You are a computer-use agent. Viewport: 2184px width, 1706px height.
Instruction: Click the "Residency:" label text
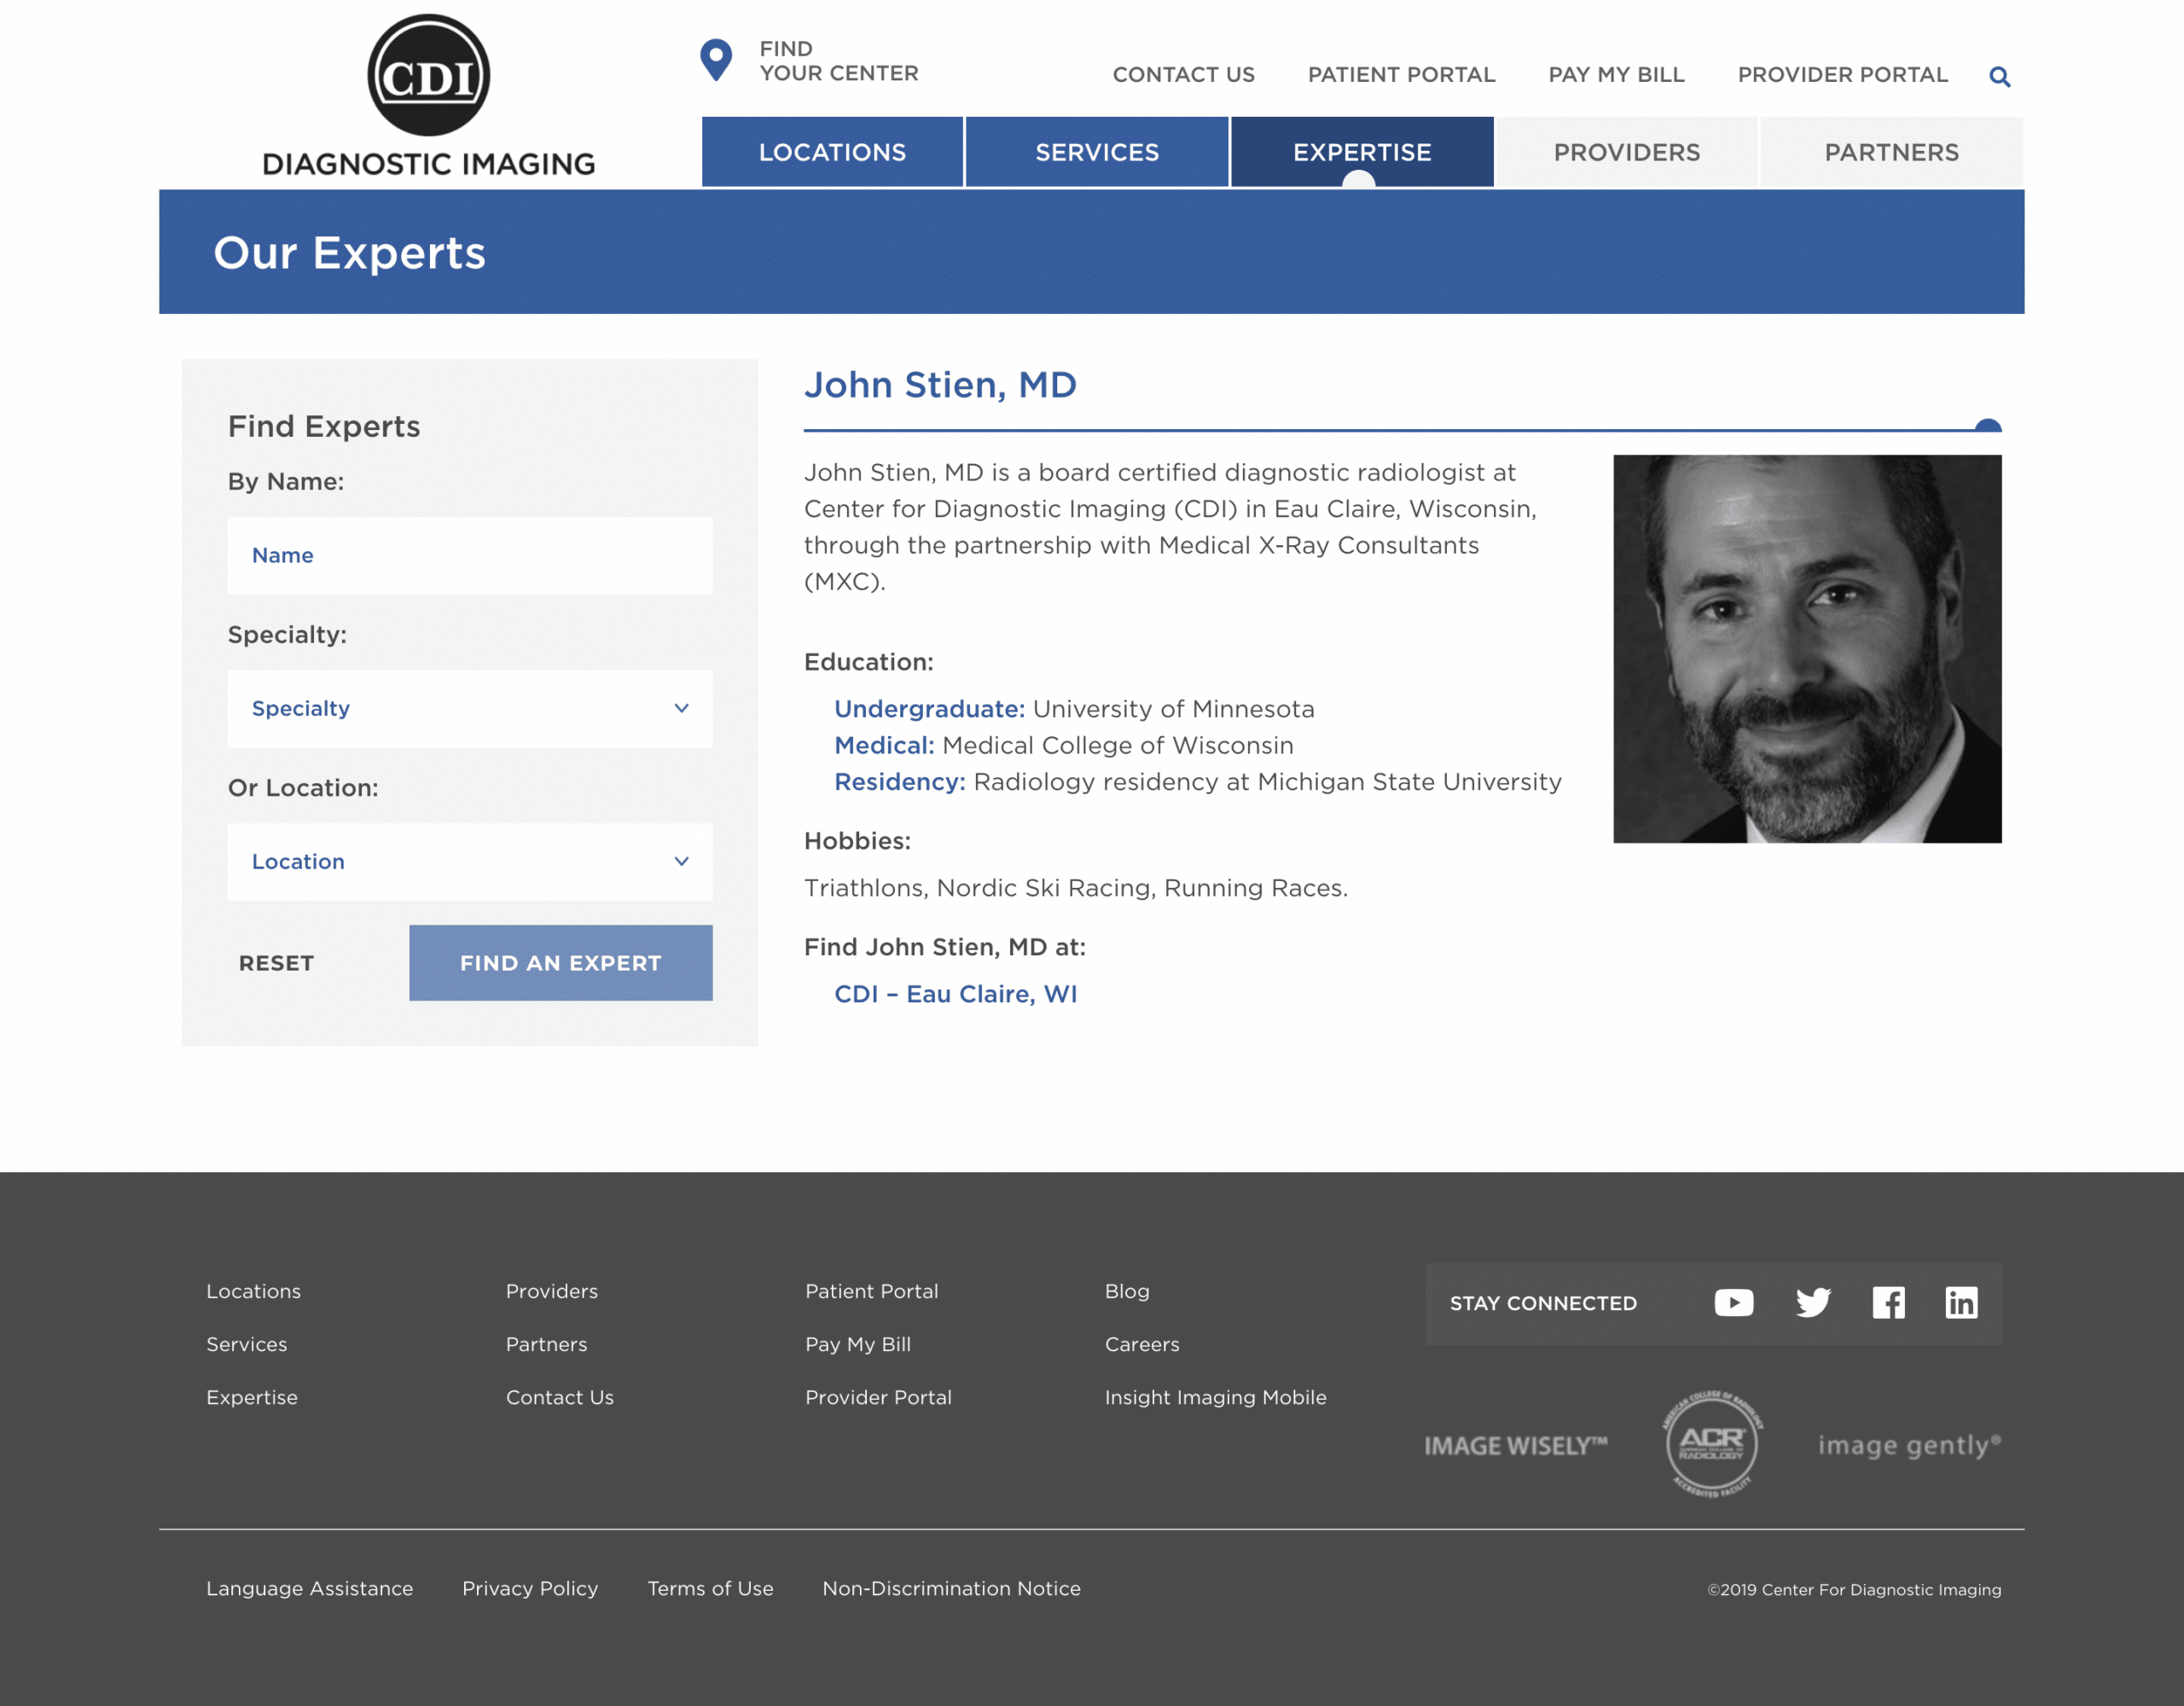pyautogui.click(x=899, y=781)
